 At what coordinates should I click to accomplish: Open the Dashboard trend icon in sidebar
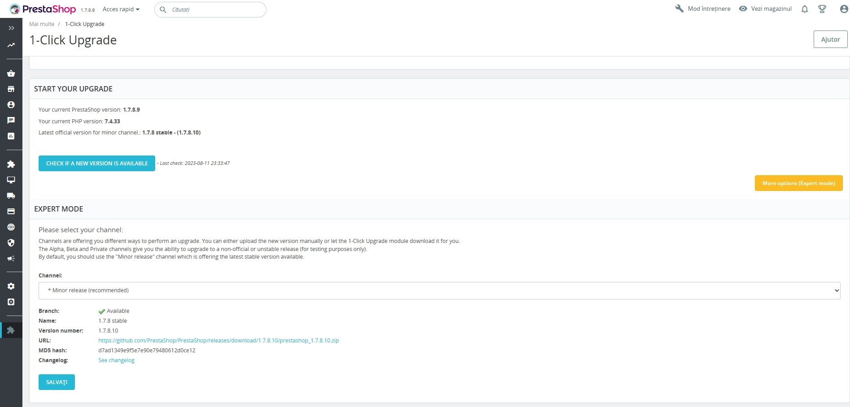(x=11, y=45)
